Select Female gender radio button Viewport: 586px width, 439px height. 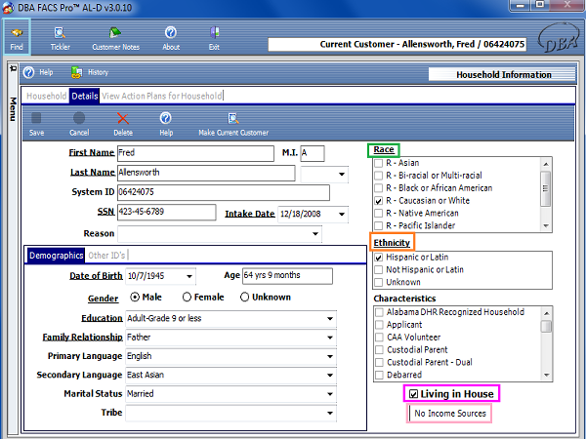187,298
